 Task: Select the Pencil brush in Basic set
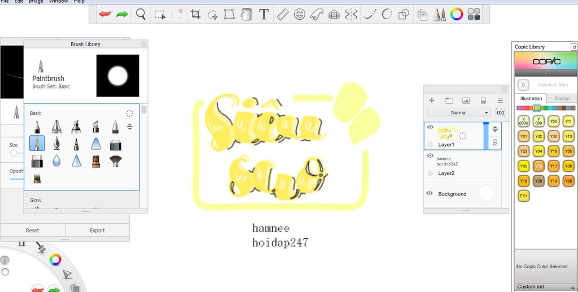(37, 127)
